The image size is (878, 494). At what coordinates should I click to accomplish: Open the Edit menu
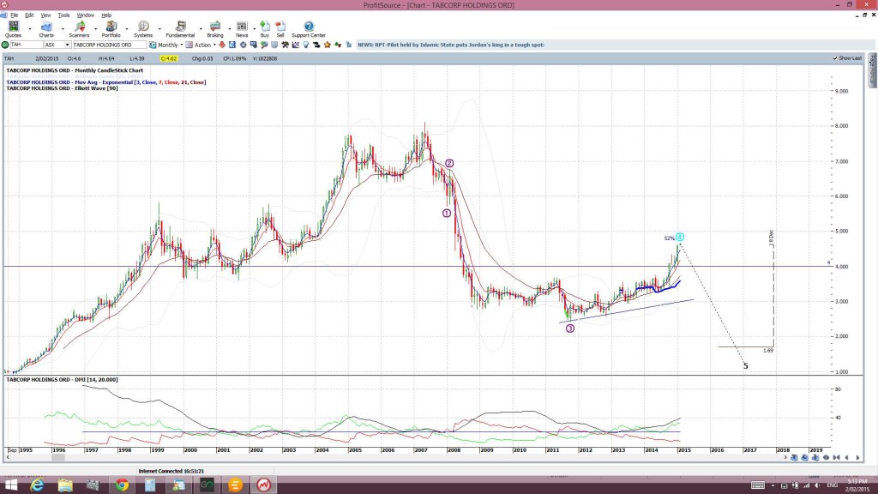coord(29,15)
